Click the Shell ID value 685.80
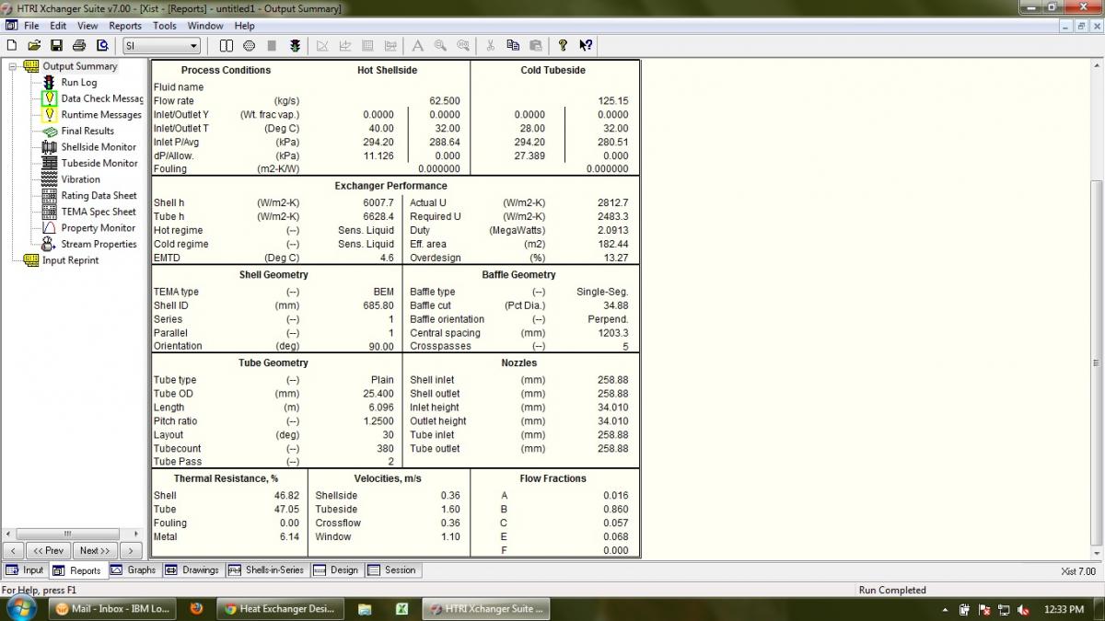 pos(378,305)
